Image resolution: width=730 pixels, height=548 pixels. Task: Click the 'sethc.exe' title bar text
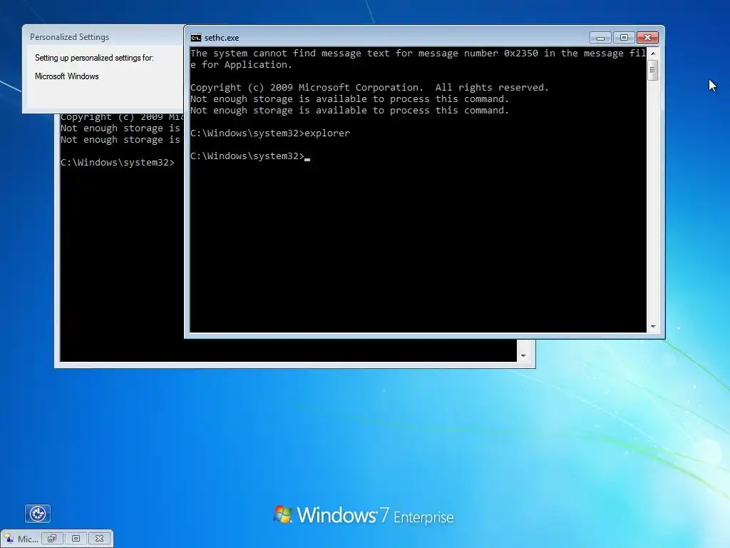[x=222, y=38]
